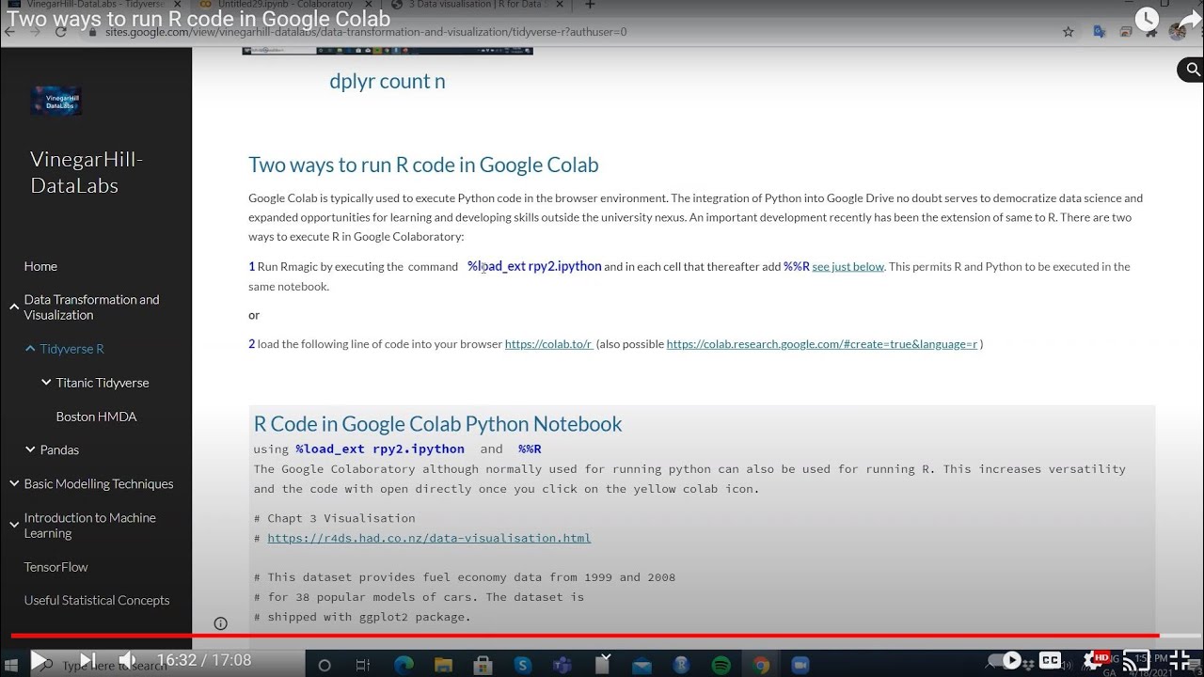The image size is (1204, 677).
Task: Collapse Data Transformation and Visualization chevron
Action: [14, 307]
